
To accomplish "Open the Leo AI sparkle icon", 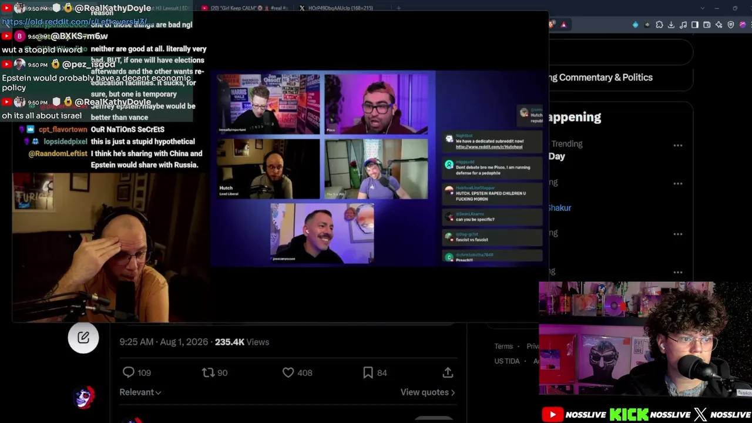I will [719, 25].
